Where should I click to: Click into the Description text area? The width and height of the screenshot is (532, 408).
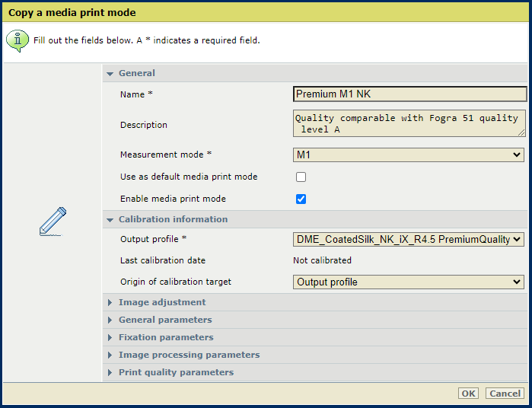click(x=409, y=123)
